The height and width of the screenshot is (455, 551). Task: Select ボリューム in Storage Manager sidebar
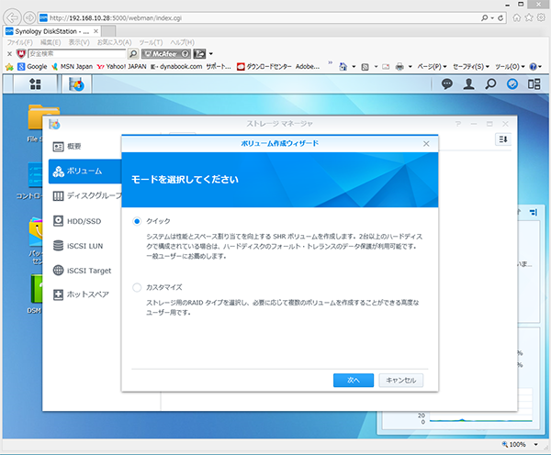pyautogui.click(x=85, y=171)
